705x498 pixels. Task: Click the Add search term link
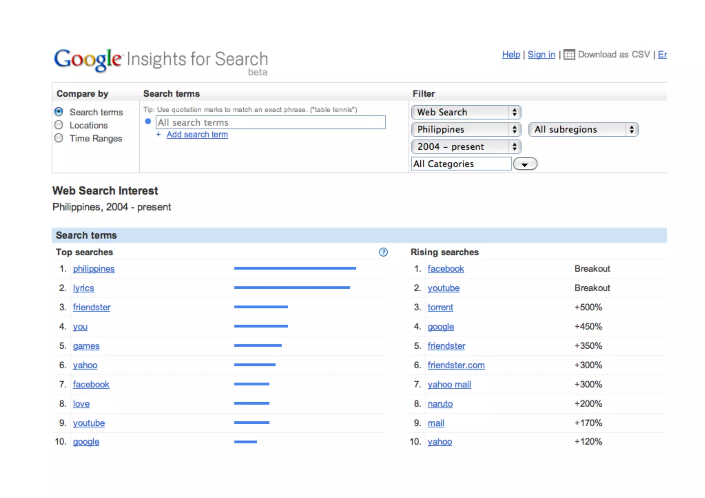[x=197, y=135]
